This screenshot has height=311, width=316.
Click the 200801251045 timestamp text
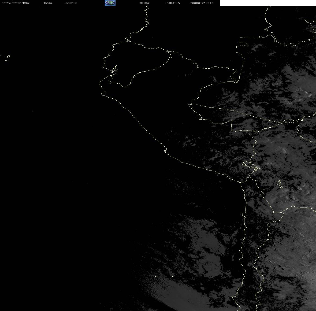(x=202, y=3)
